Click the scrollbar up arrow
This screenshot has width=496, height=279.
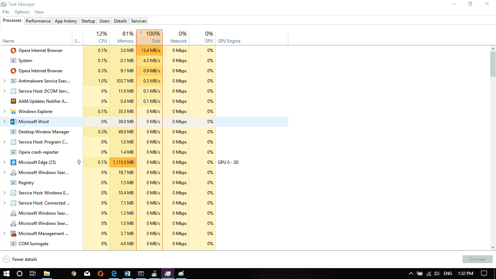[x=493, y=48]
